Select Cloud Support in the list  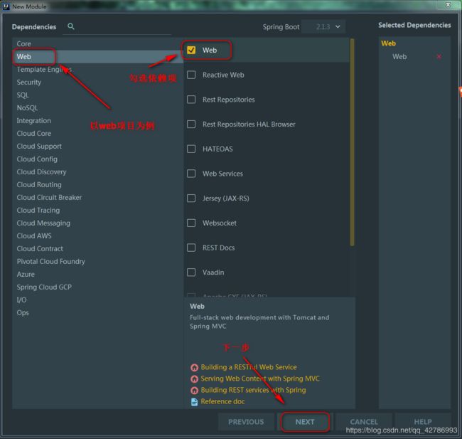click(98, 147)
